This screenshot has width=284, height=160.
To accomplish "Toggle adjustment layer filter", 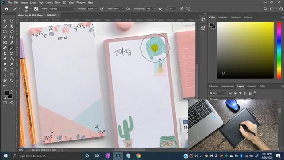I will pyautogui.click(x=235, y=93).
